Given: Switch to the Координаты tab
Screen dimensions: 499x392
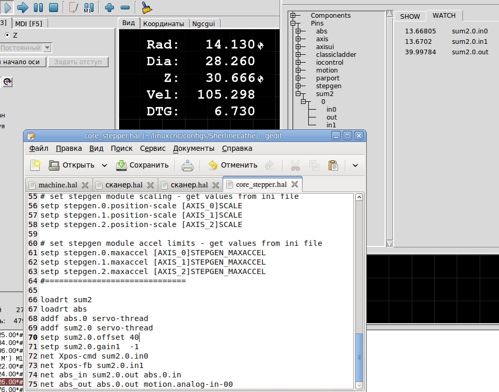Looking at the screenshot, I should point(164,23).
